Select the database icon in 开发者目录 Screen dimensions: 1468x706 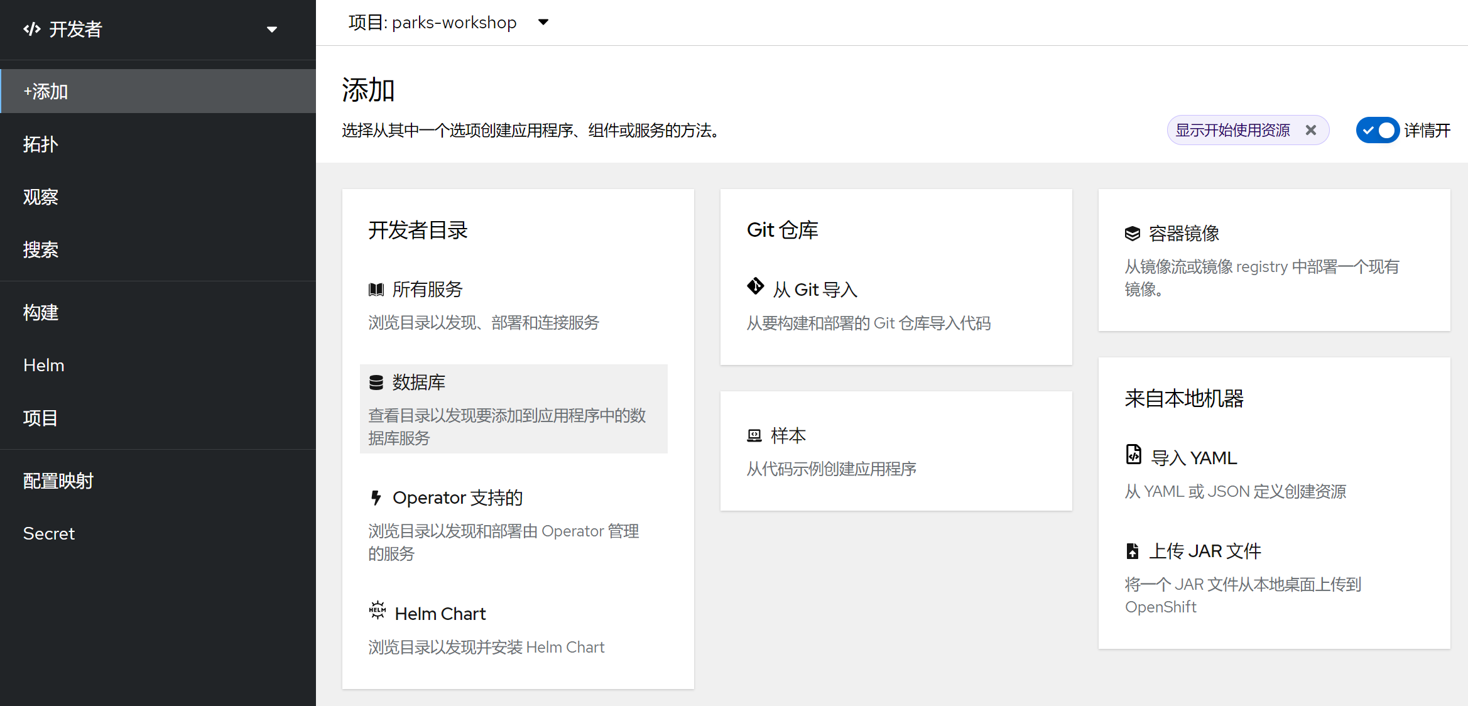coord(376,381)
